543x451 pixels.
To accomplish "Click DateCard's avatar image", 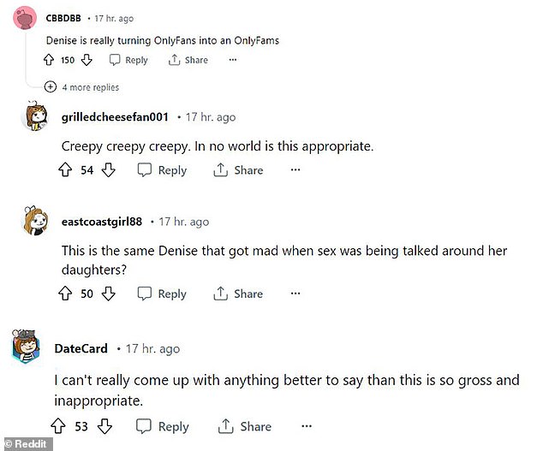I will [x=26, y=346].
